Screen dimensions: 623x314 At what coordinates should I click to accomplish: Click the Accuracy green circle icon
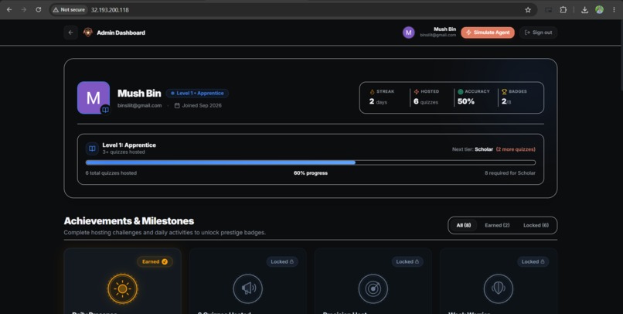(461, 92)
